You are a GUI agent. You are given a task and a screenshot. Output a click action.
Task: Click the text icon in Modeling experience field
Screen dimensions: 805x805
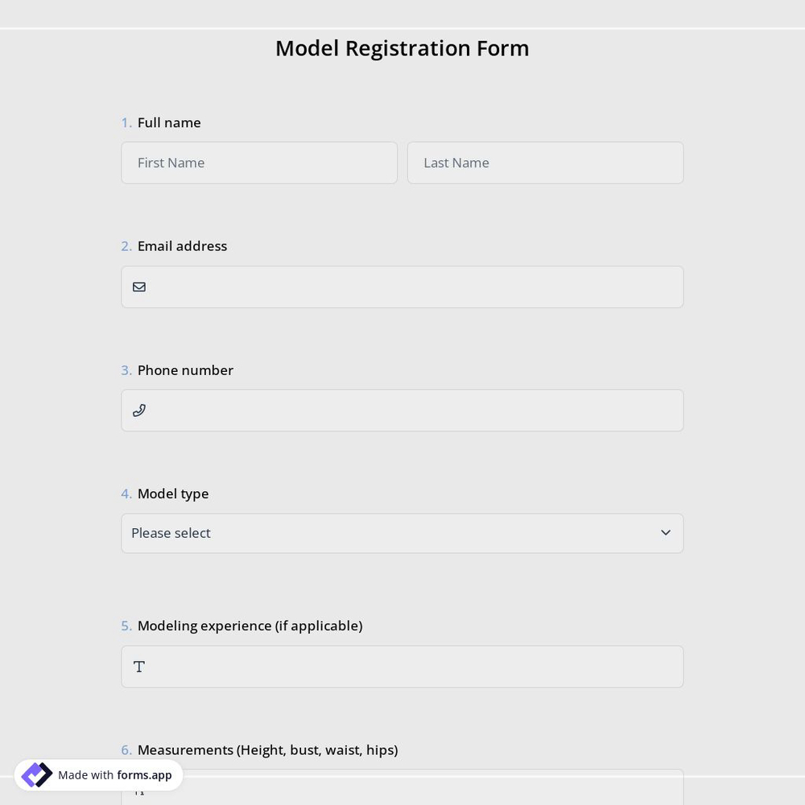pyautogui.click(x=138, y=667)
